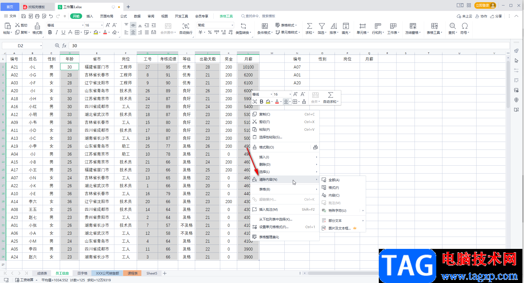Image resolution: width=524 pixels, height=283 pixels.
Task: Open the font name dropdown in ribbon
Action: [83, 25]
